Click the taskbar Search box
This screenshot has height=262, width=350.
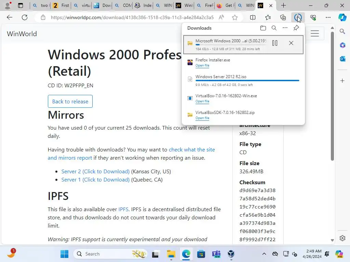pyautogui.click(x=110, y=254)
